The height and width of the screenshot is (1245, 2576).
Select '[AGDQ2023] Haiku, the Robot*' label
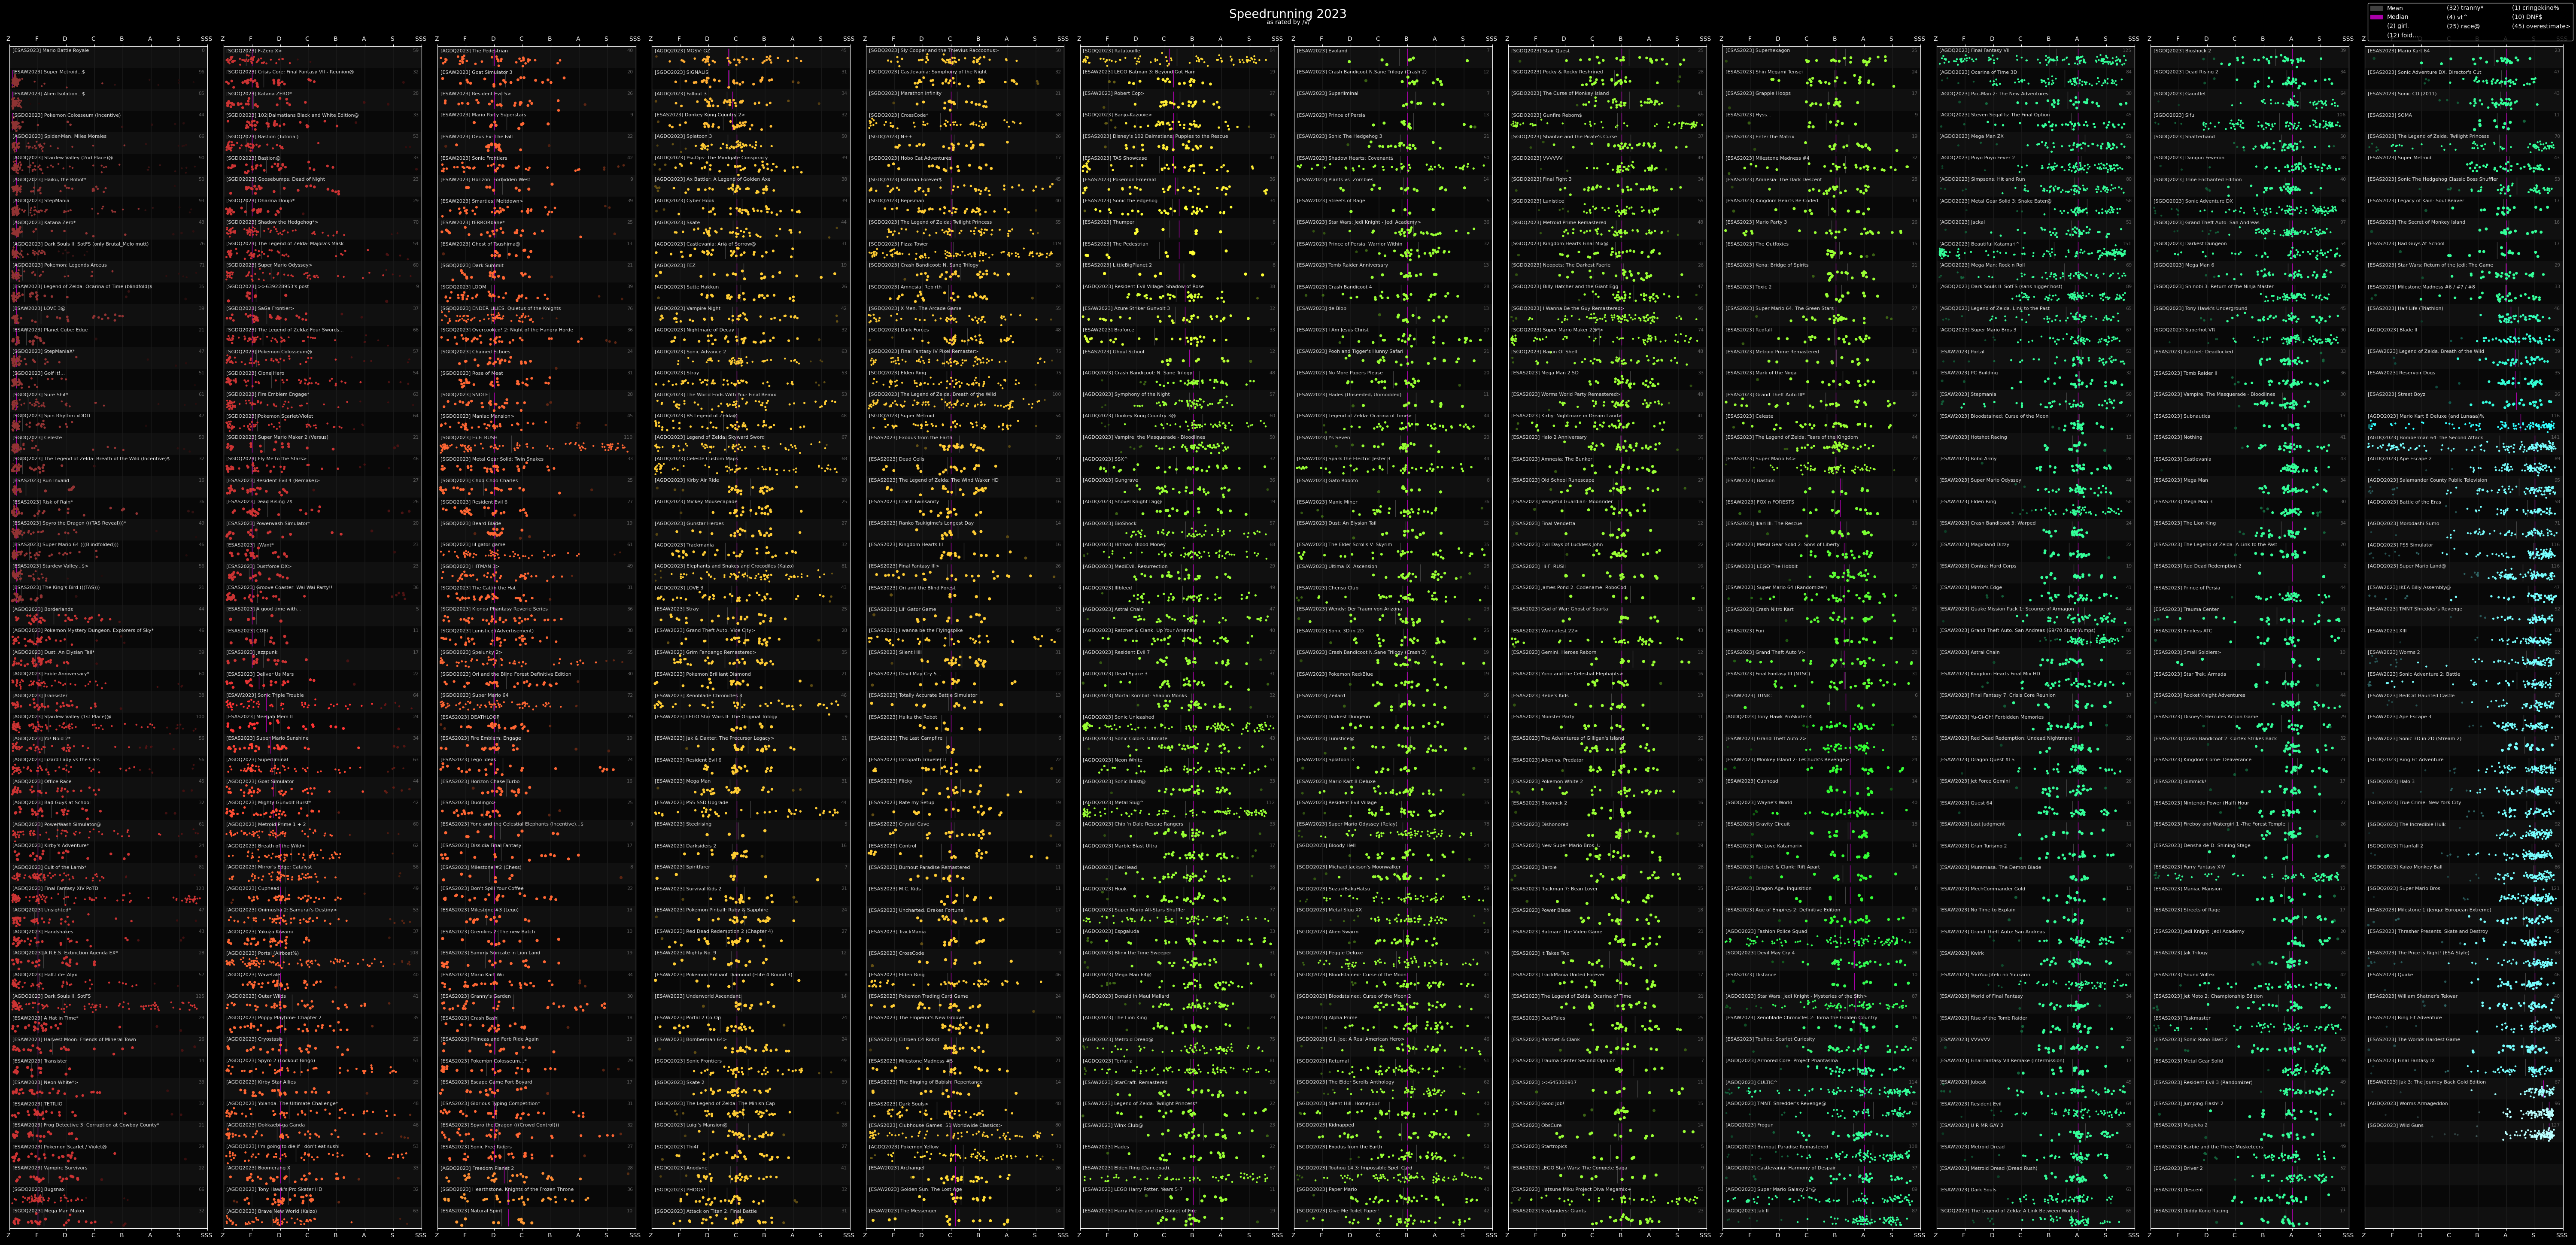pyautogui.click(x=49, y=179)
